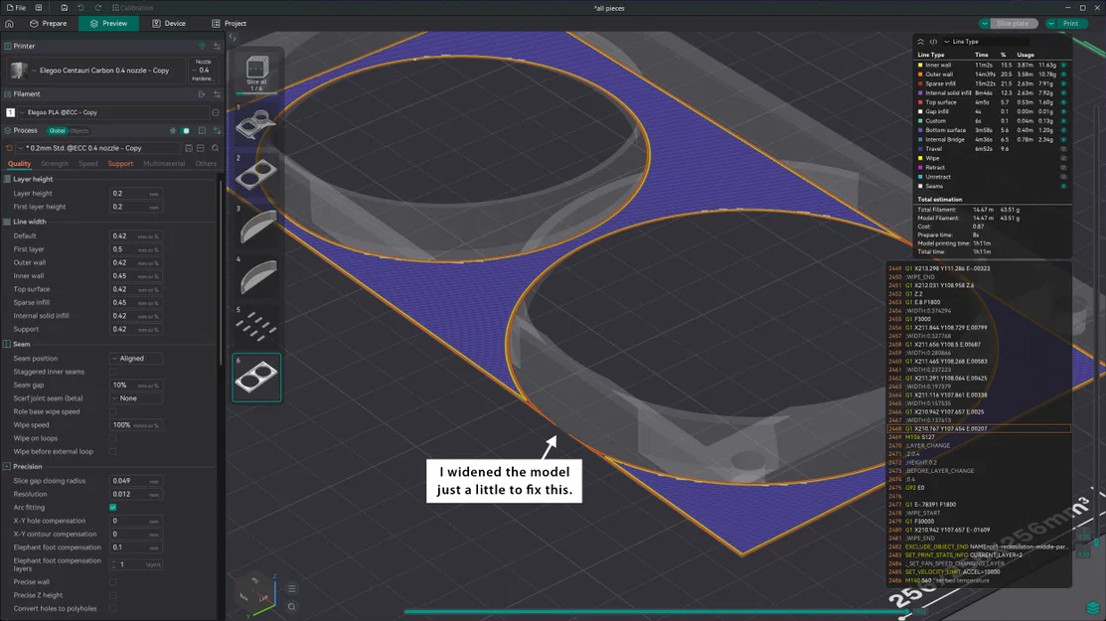Screen dimensions: 1106x621
Task: Open the Scarf joint seam dropdown
Action: click(x=135, y=398)
